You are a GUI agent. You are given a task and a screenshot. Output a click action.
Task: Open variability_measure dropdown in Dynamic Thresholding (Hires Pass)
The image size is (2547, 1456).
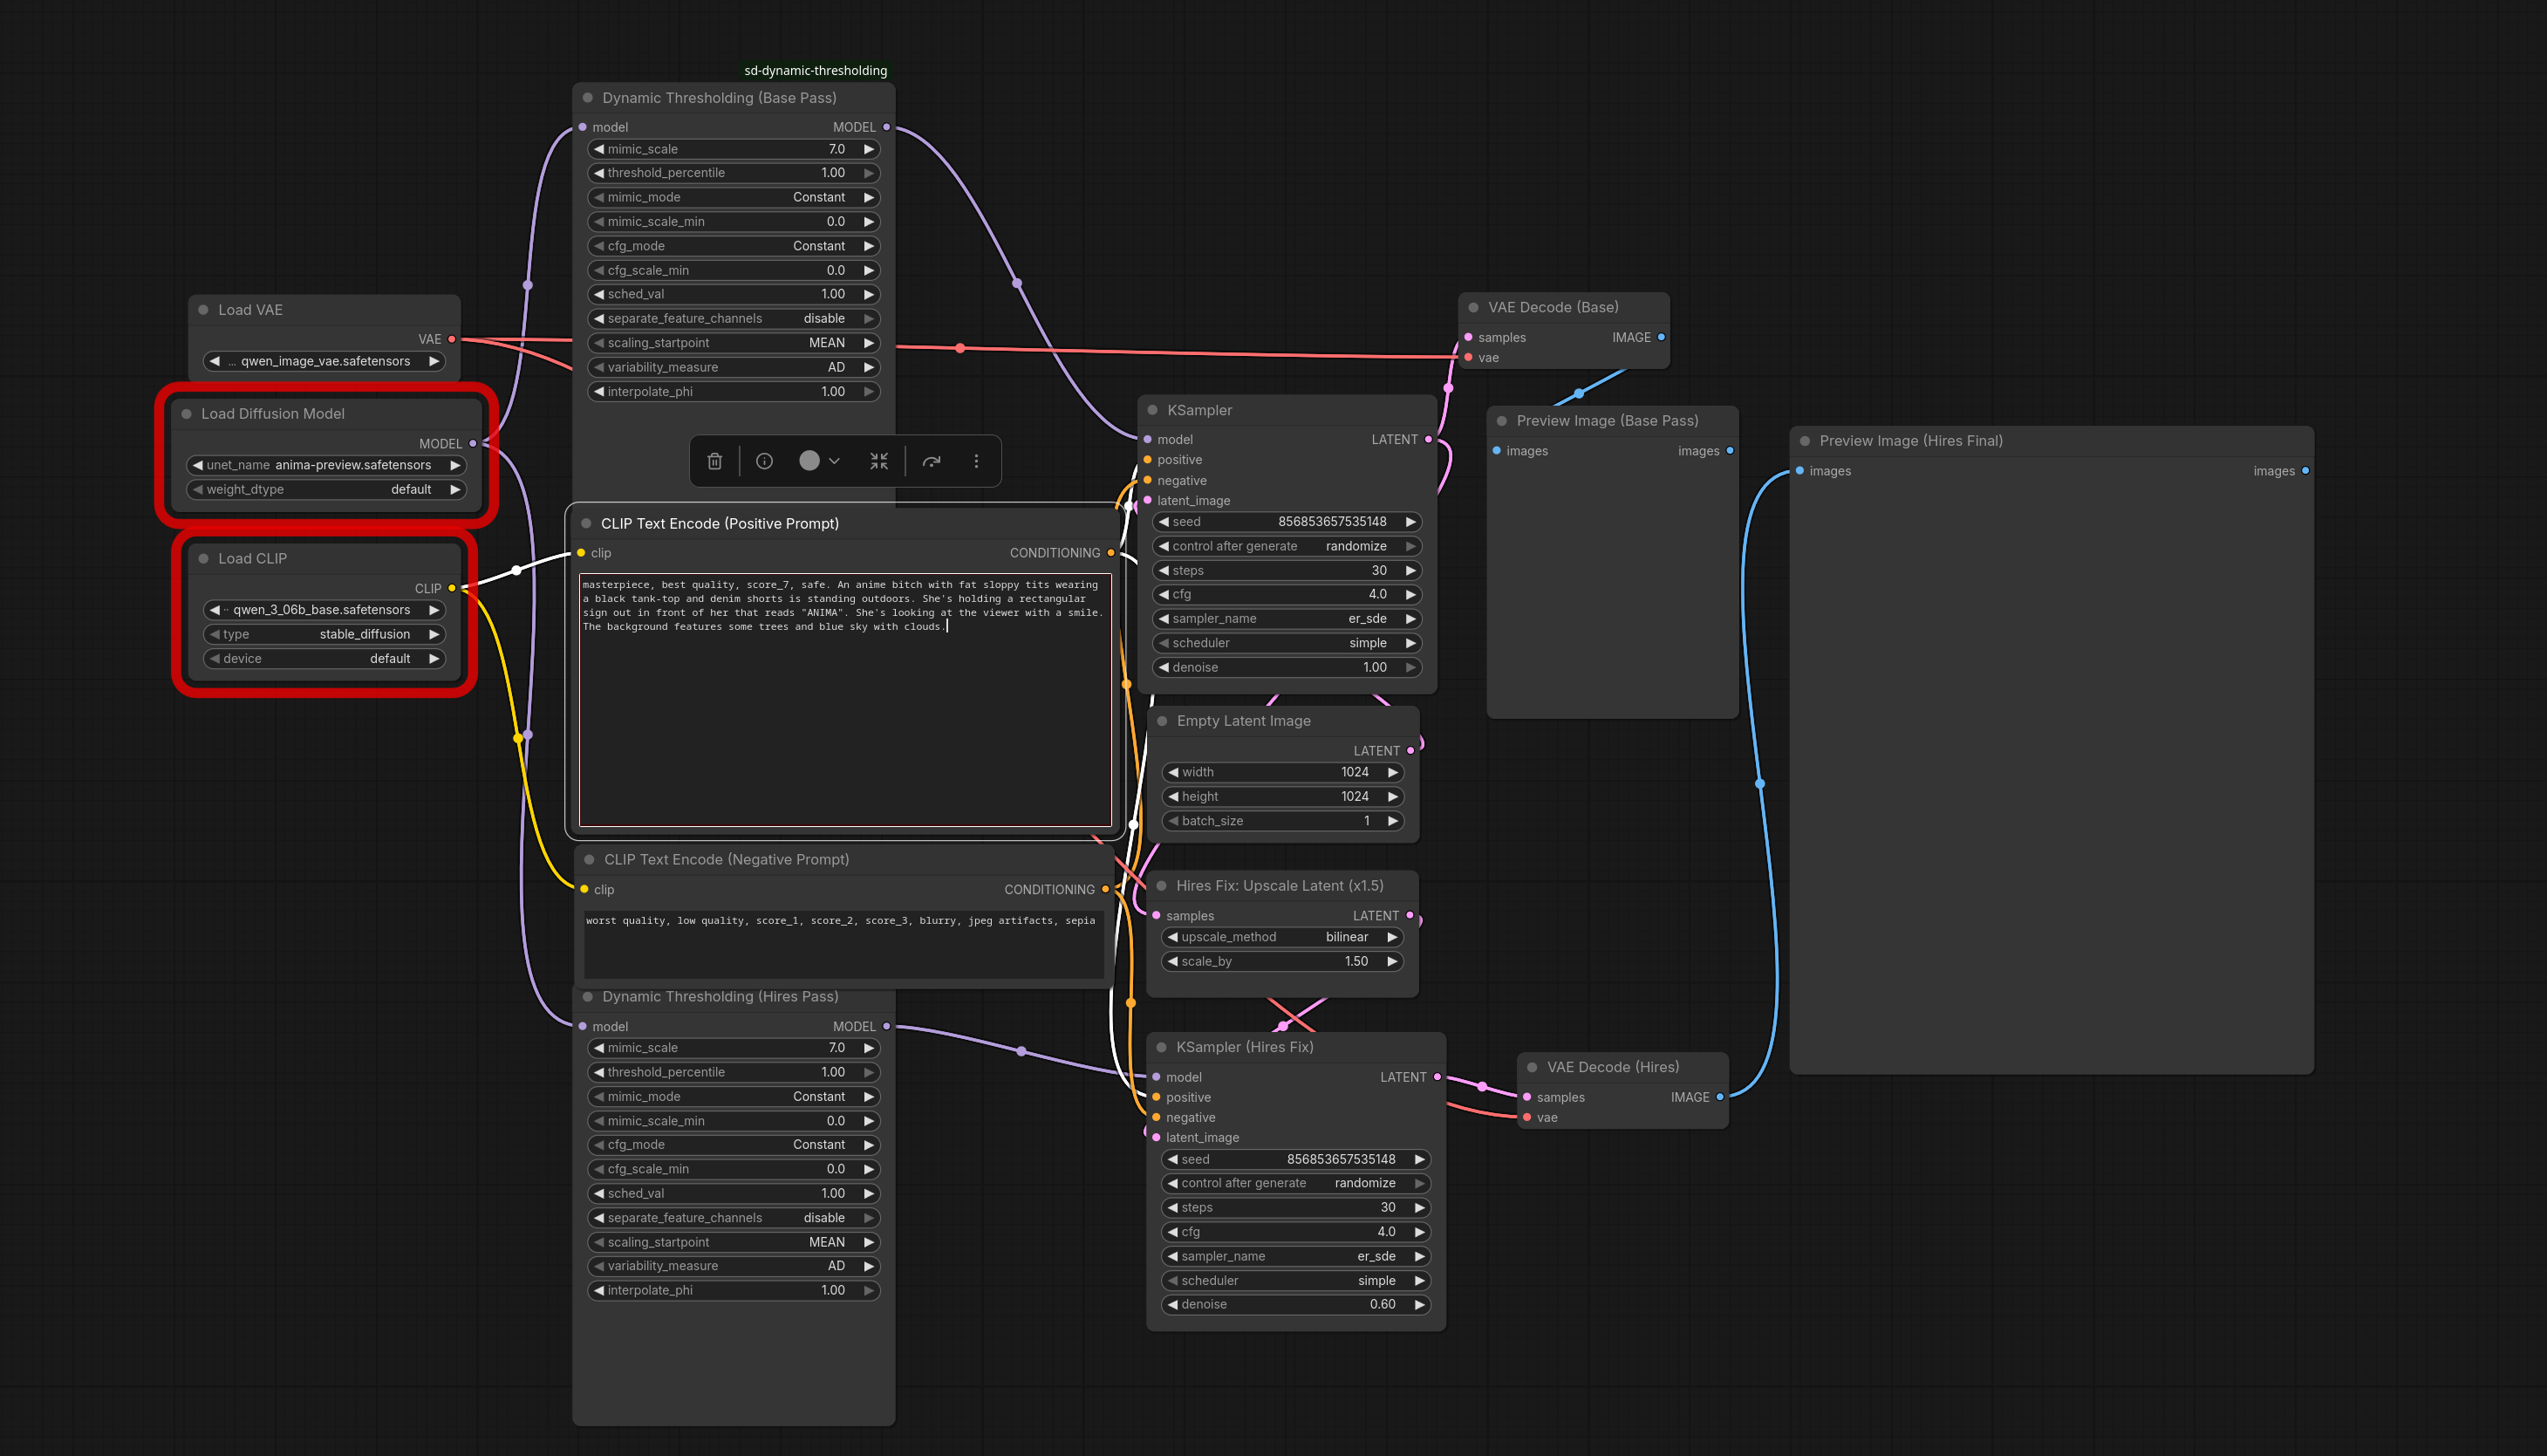(x=734, y=1266)
